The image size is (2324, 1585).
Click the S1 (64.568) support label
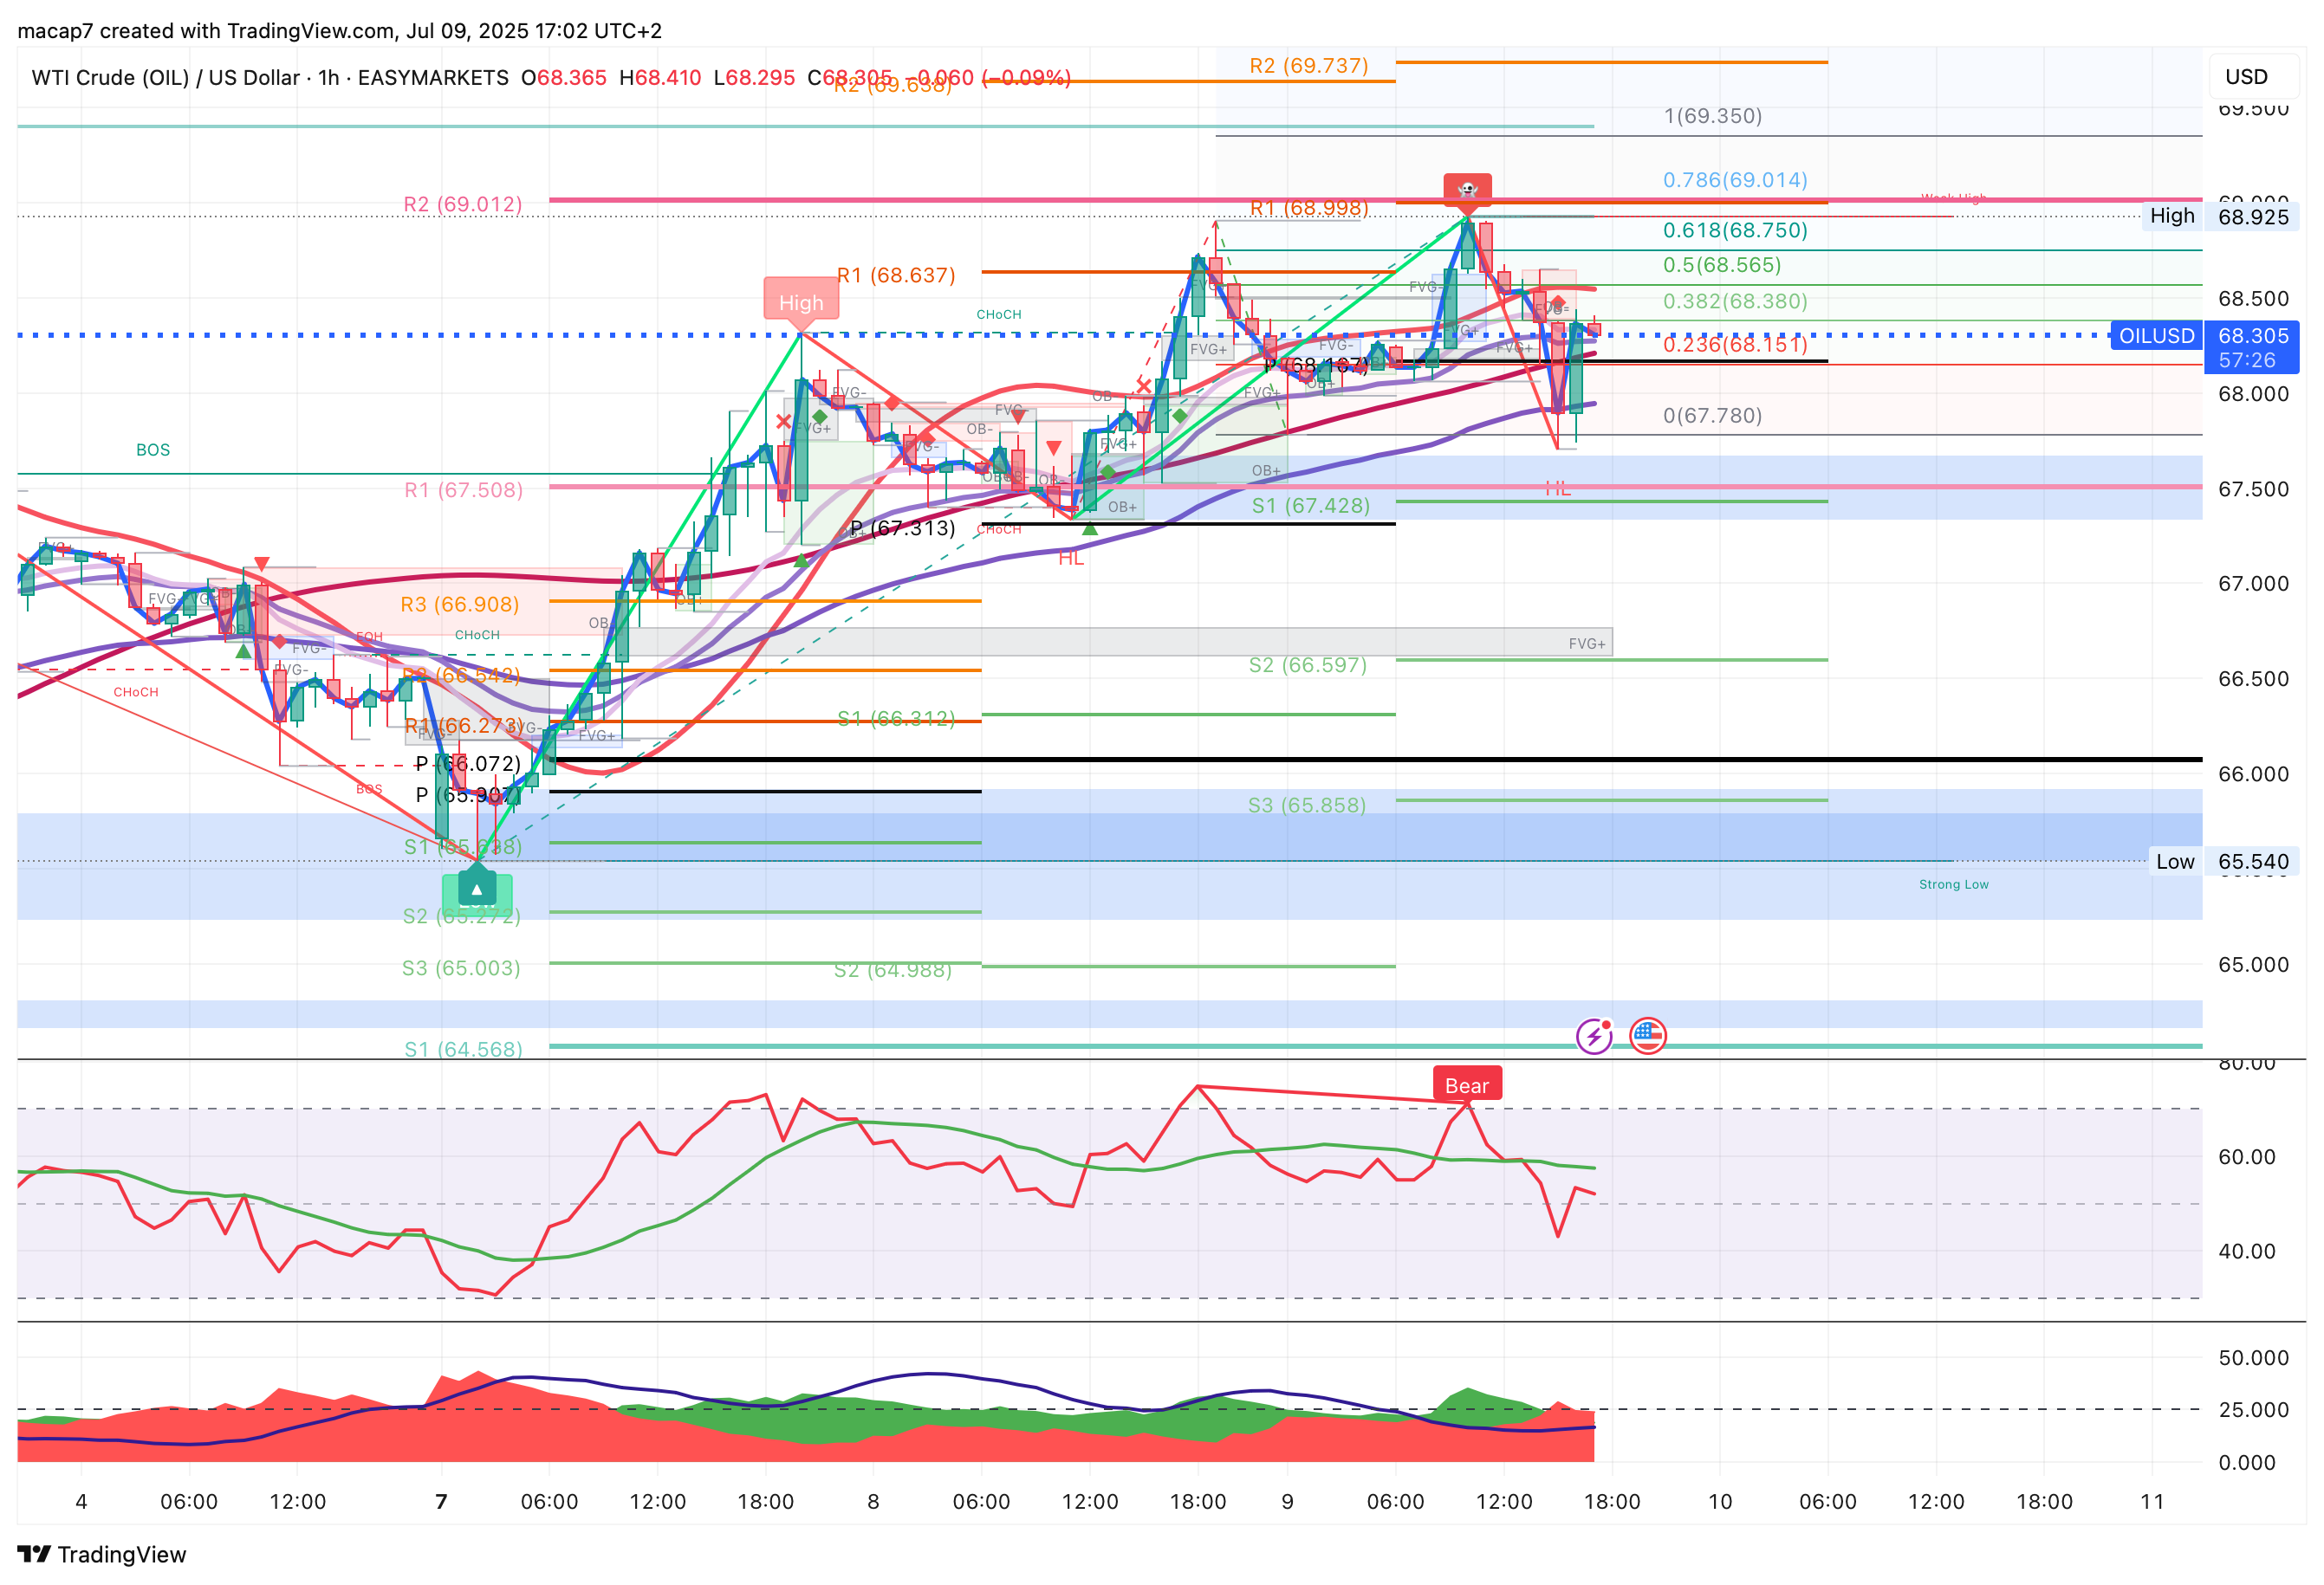tap(463, 1050)
